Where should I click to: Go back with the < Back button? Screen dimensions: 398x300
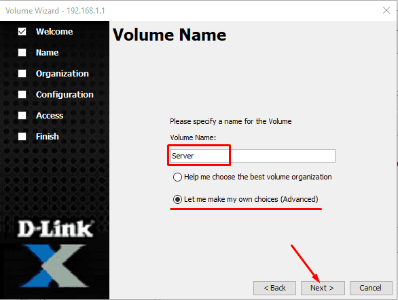tap(274, 288)
